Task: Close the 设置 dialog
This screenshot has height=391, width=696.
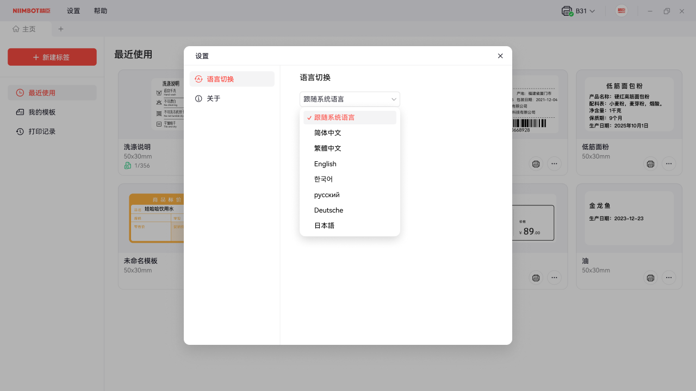Action: (x=500, y=56)
